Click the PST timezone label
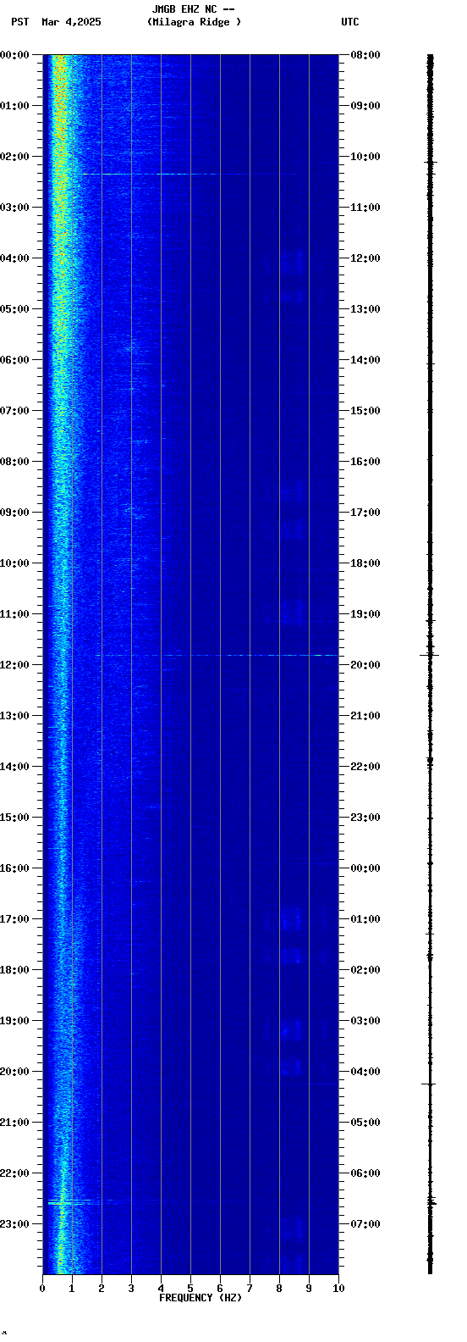This screenshot has width=467, height=1342. point(20,22)
